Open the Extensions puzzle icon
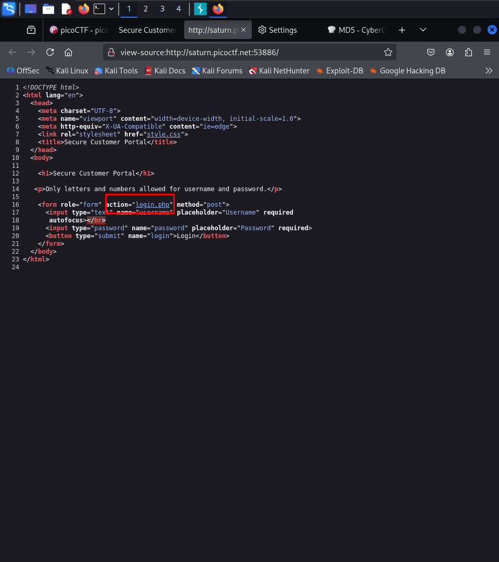This screenshot has height=562, width=499. 468,52
